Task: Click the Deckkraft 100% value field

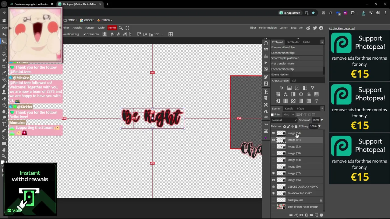Action: click(316, 120)
